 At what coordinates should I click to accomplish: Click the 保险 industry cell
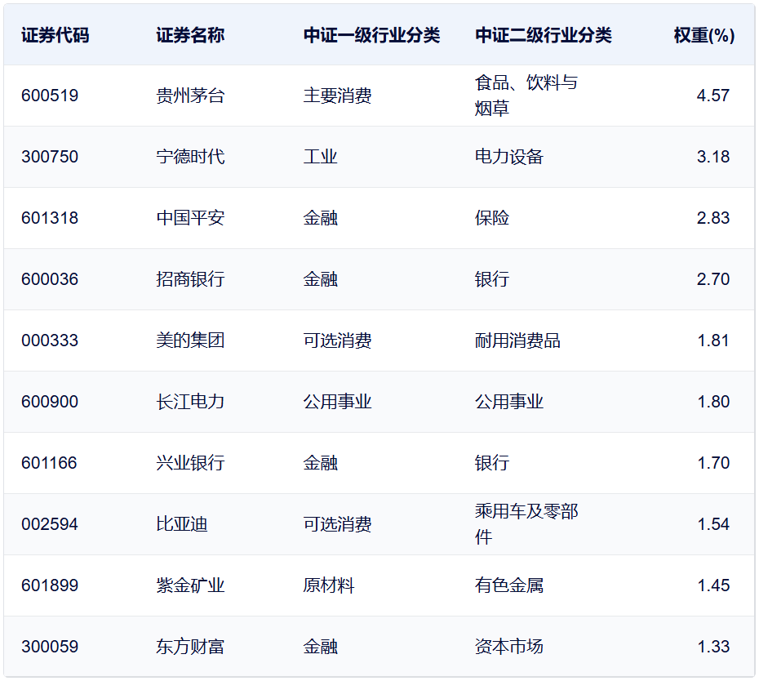point(492,218)
